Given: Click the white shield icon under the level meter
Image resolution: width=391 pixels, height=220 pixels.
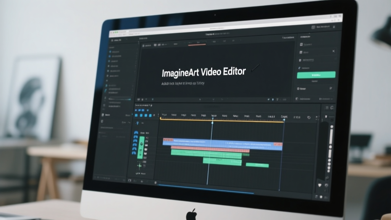Looking at the screenshot, I should [320, 185].
